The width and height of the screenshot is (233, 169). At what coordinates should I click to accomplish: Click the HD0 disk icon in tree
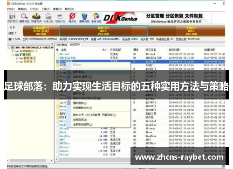pos(13,47)
